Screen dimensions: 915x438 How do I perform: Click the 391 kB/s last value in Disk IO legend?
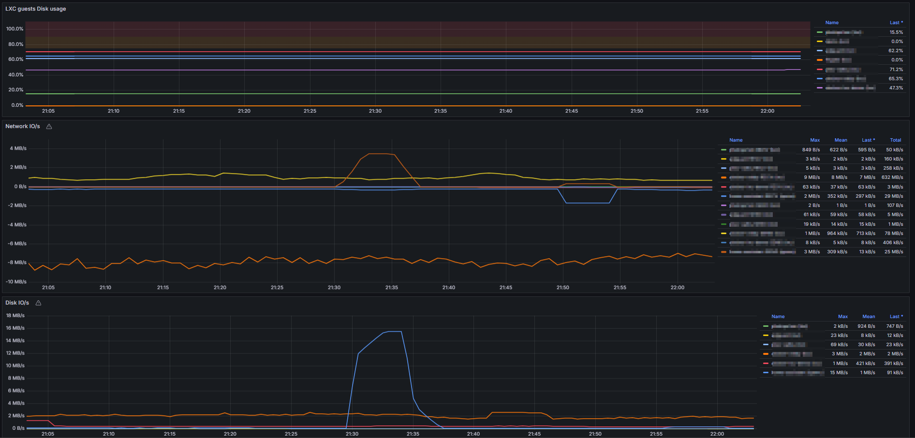(894, 364)
